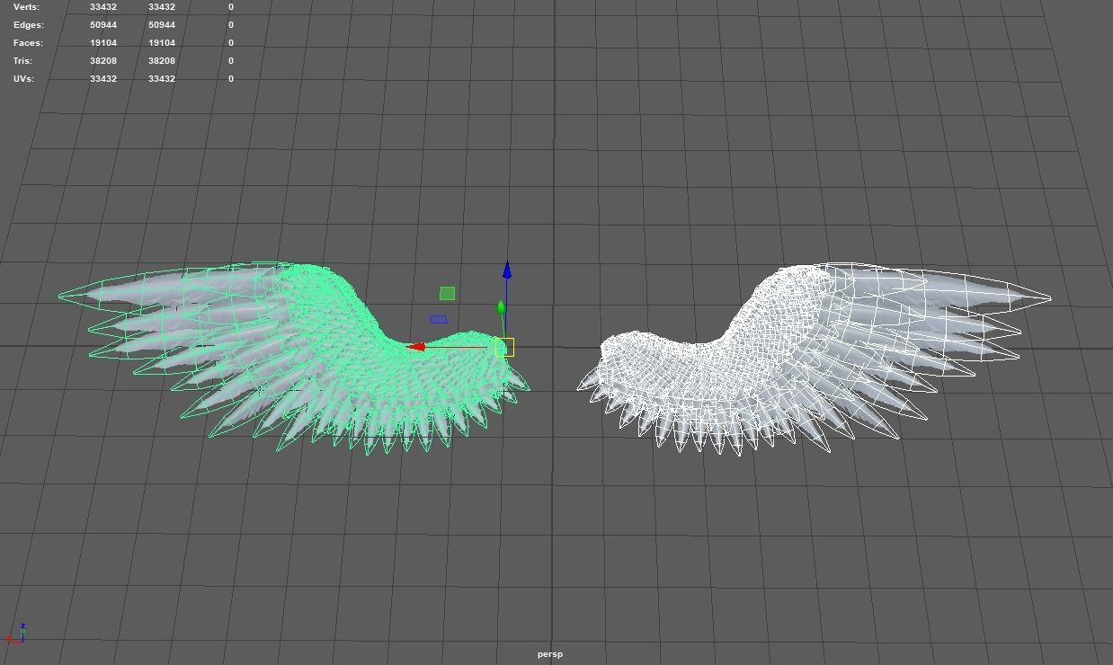Click the first 50944 Edges count value
Viewport: 1113px width, 665px height.
103,24
